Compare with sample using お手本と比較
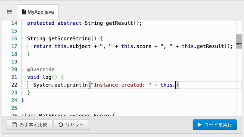 (x=30, y=124)
